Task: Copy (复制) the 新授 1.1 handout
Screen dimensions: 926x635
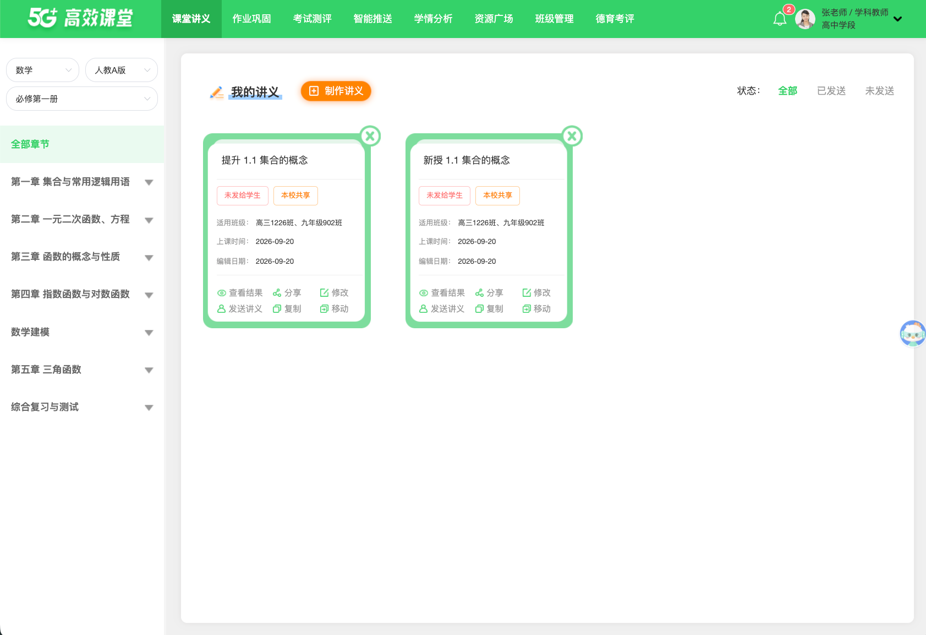Action: pos(489,309)
